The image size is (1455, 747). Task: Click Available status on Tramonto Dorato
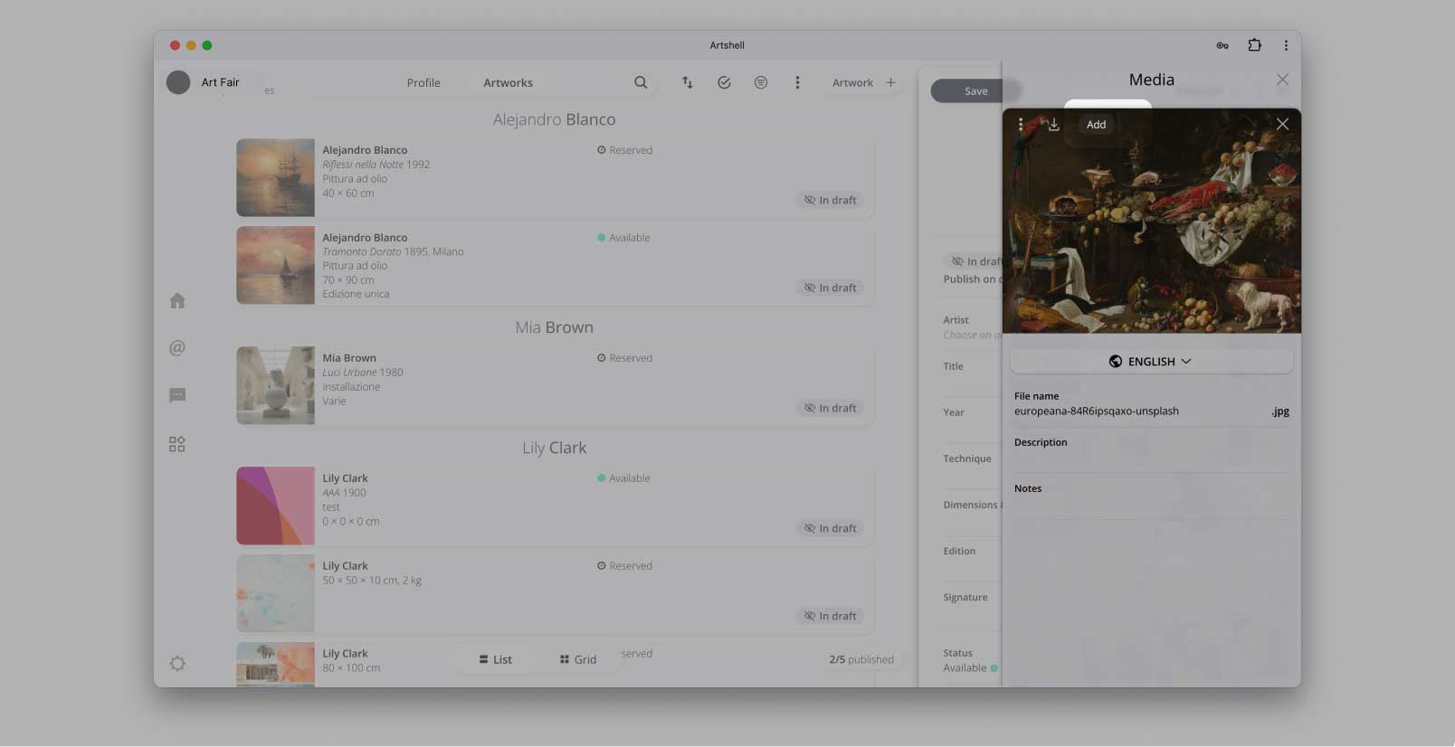(x=623, y=238)
